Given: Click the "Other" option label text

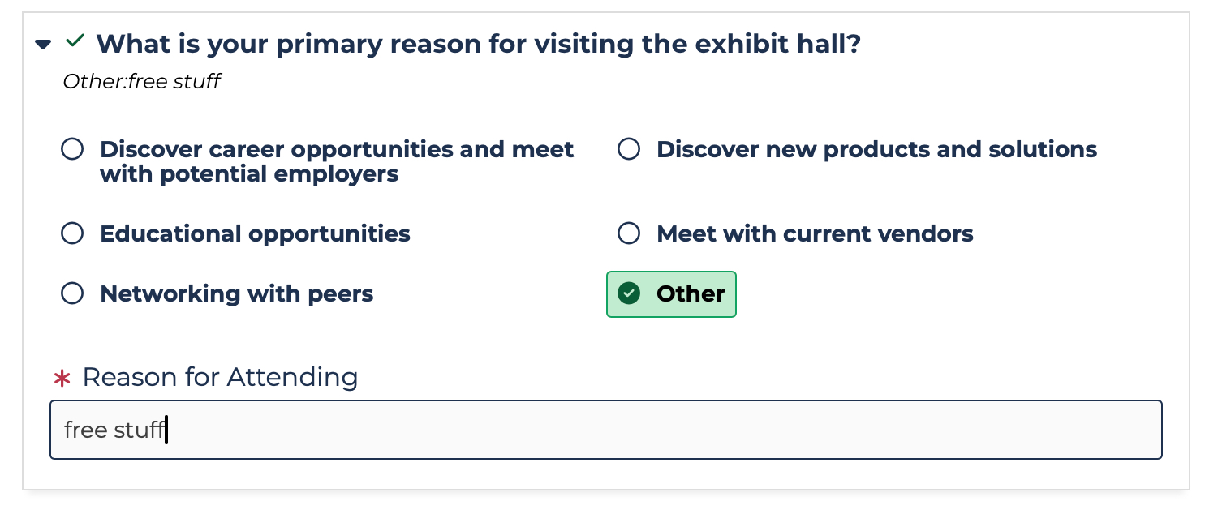Looking at the screenshot, I should (x=691, y=293).
